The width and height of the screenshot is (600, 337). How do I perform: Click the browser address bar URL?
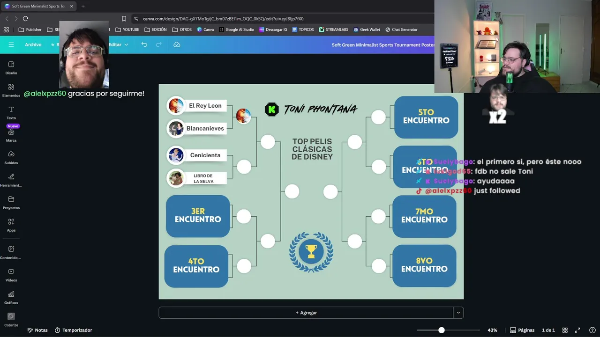[x=223, y=19]
